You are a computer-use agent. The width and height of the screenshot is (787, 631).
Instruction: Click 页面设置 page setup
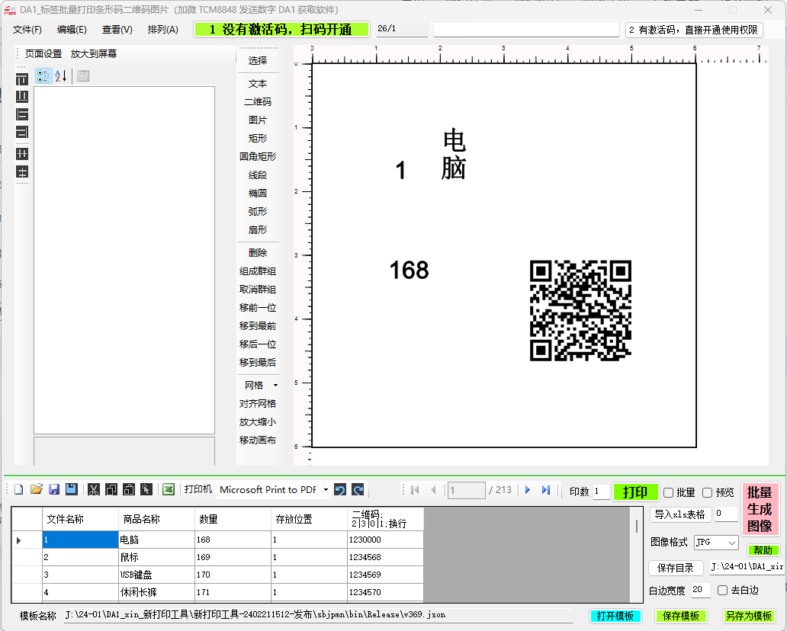pyautogui.click(x=43, y=53)
